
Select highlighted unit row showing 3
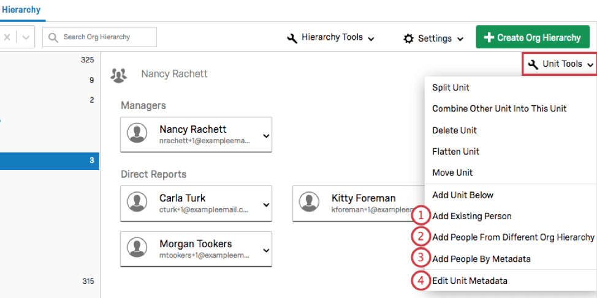click(49, 161)
